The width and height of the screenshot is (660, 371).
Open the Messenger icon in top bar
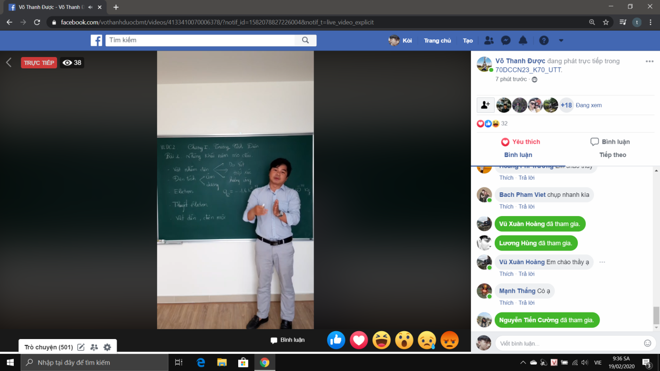[505, 40]
